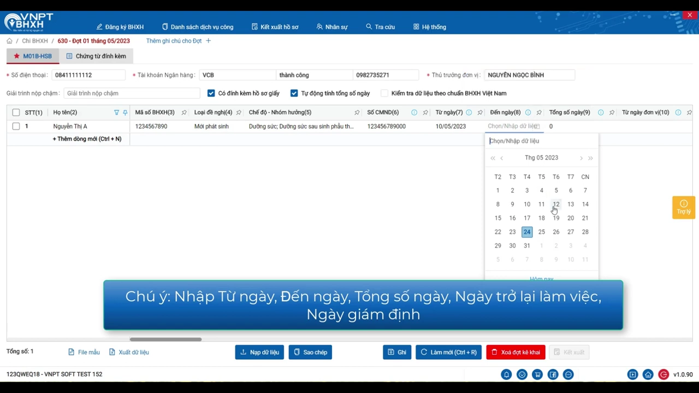The height and width of the screenshot is (393, 699).
Task: Click the horizontal table scrollbar thumb
Action: coord(165,340)
